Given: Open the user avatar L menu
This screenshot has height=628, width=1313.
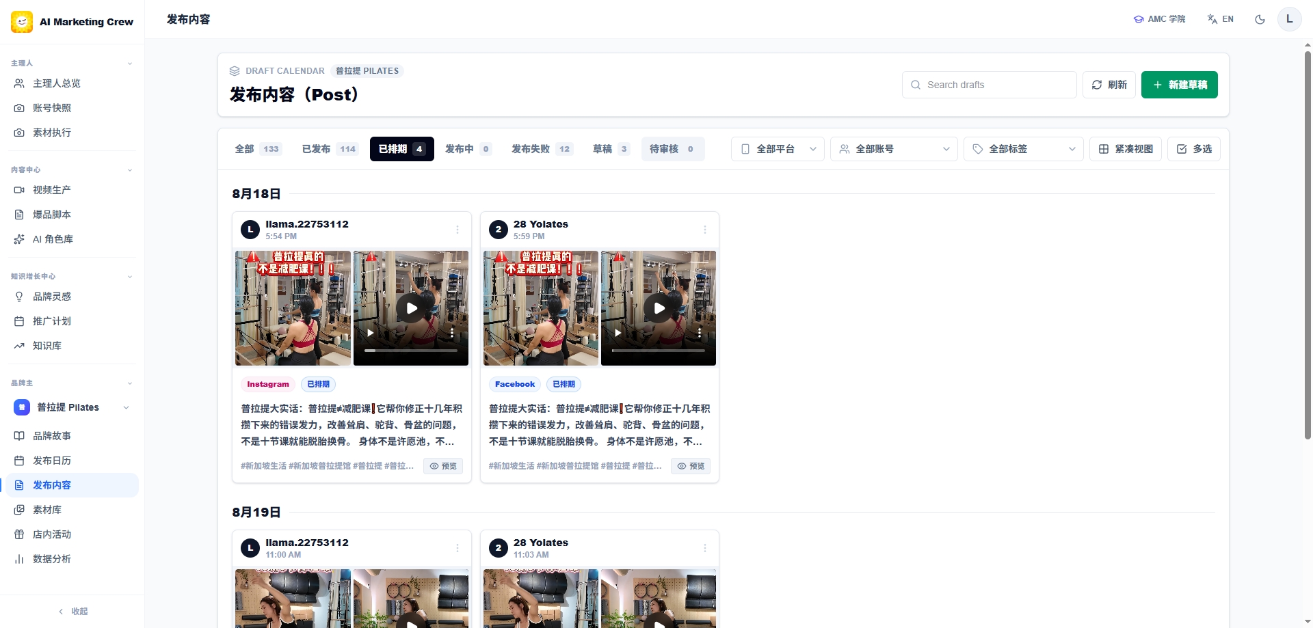Looking at the screenshot, I should click(x=1289, y=19).
